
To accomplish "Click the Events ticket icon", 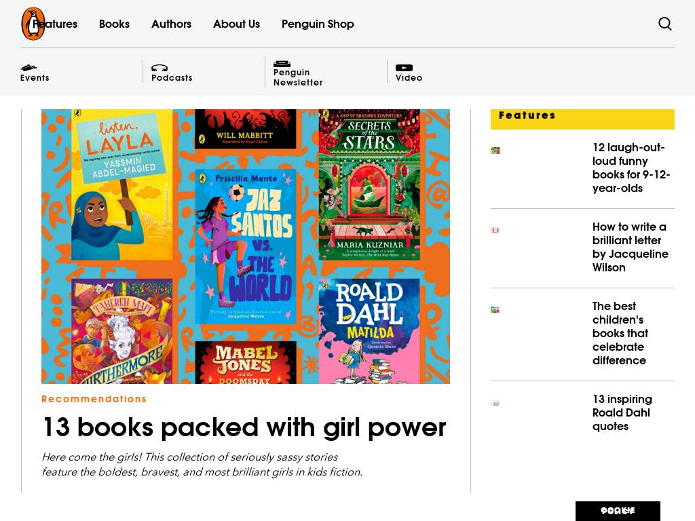I will coord(29,68).
